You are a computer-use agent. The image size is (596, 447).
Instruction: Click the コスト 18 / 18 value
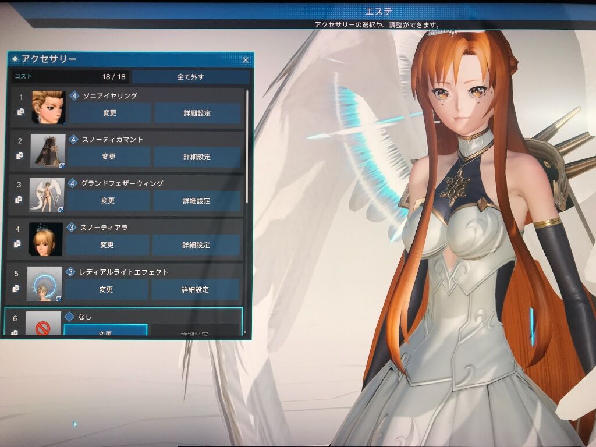[114, 77]
